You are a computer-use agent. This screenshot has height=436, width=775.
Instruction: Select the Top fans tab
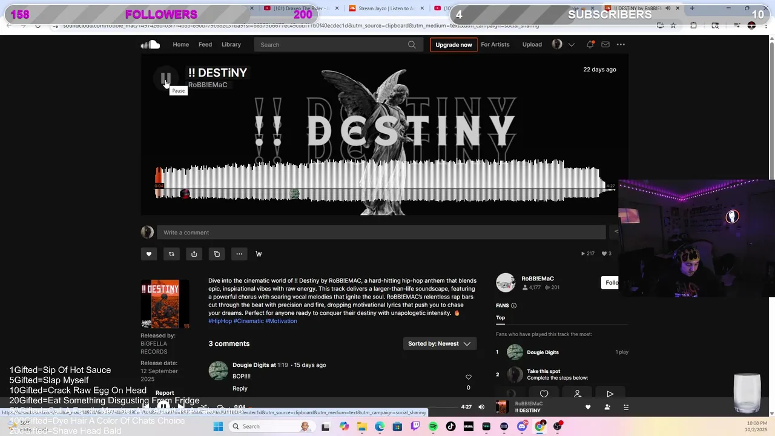coord(500,317)
